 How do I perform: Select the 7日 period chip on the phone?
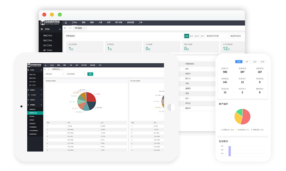[246, 62]
